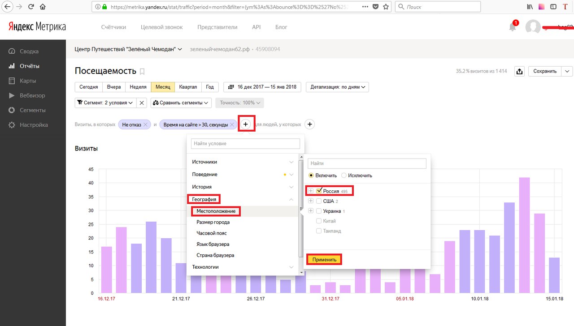Expand the Поведение condition group

tap(243, 174)
